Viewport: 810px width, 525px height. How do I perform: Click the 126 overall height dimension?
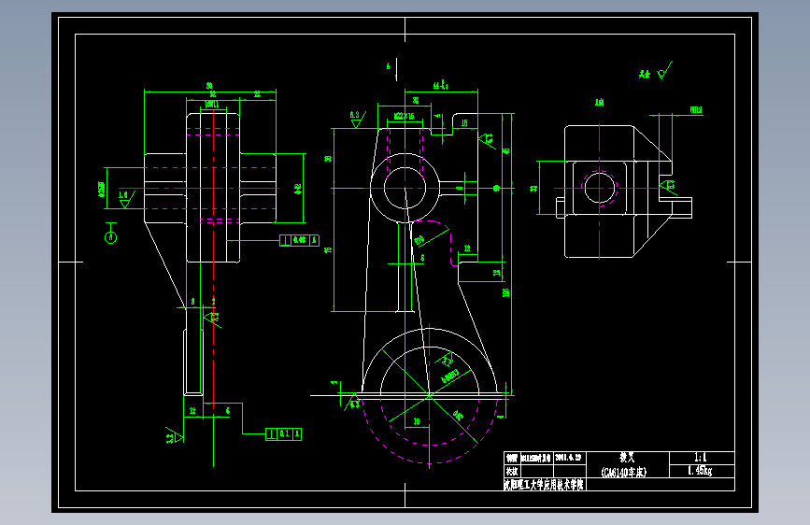click(505, 292)
